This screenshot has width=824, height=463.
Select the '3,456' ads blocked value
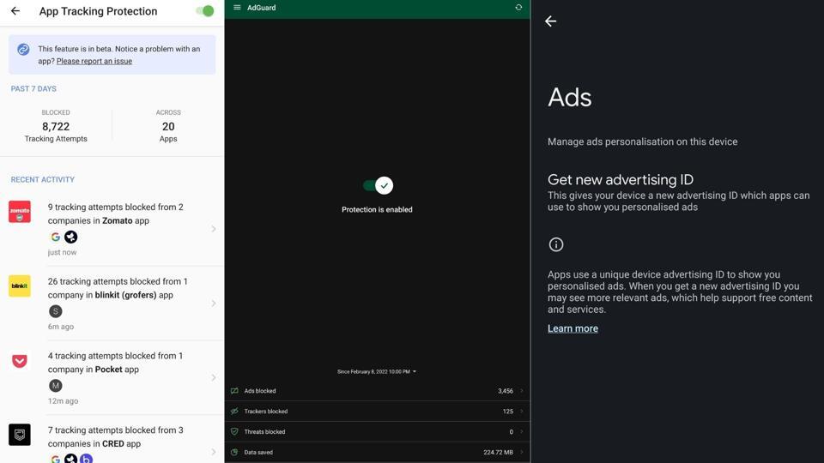[506, 391]
